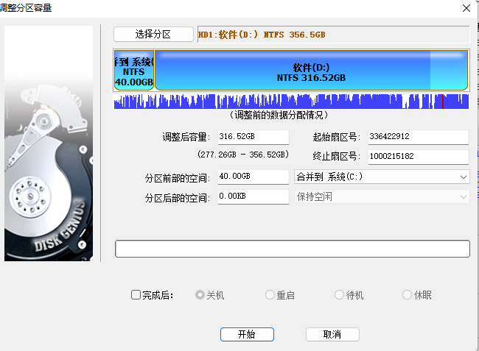Viewport: 479px width, 351px height.
Task: Cancel with the 取消 button
Action: point(332,334)
